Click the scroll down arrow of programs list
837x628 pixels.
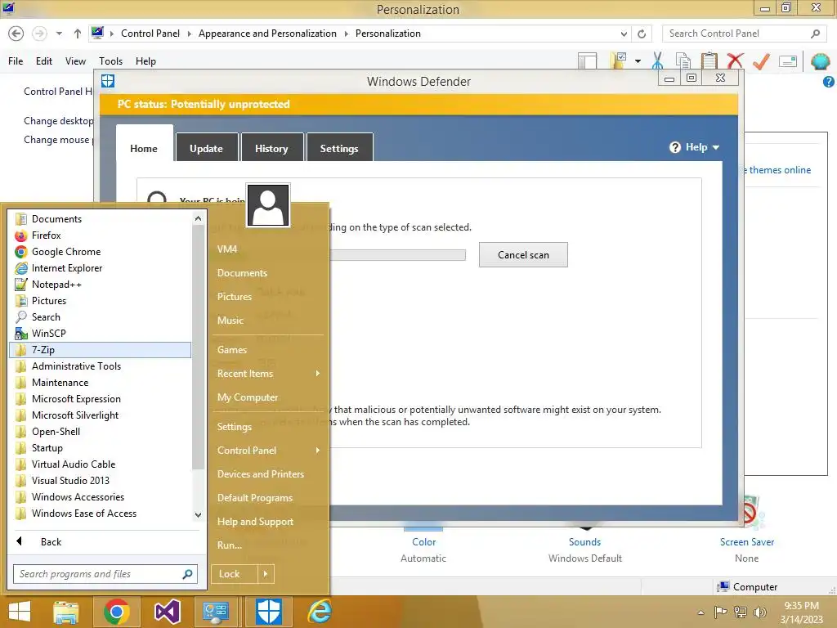click(198, 515)
